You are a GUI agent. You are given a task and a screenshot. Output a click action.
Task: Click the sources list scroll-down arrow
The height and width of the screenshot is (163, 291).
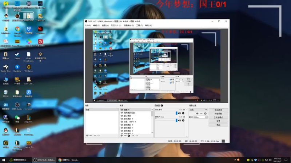click(152, 132)
